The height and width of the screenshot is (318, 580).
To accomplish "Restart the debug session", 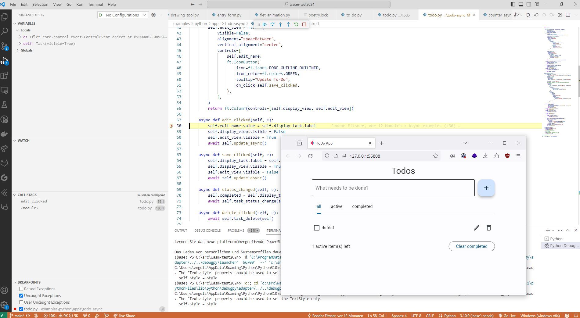I will point(296,24).
